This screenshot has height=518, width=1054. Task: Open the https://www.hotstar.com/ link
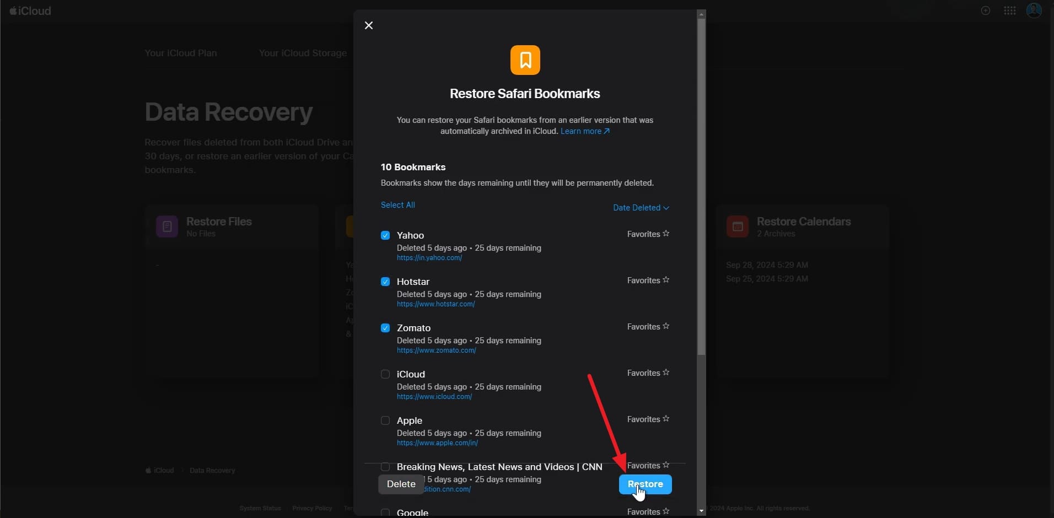point(435,304)
